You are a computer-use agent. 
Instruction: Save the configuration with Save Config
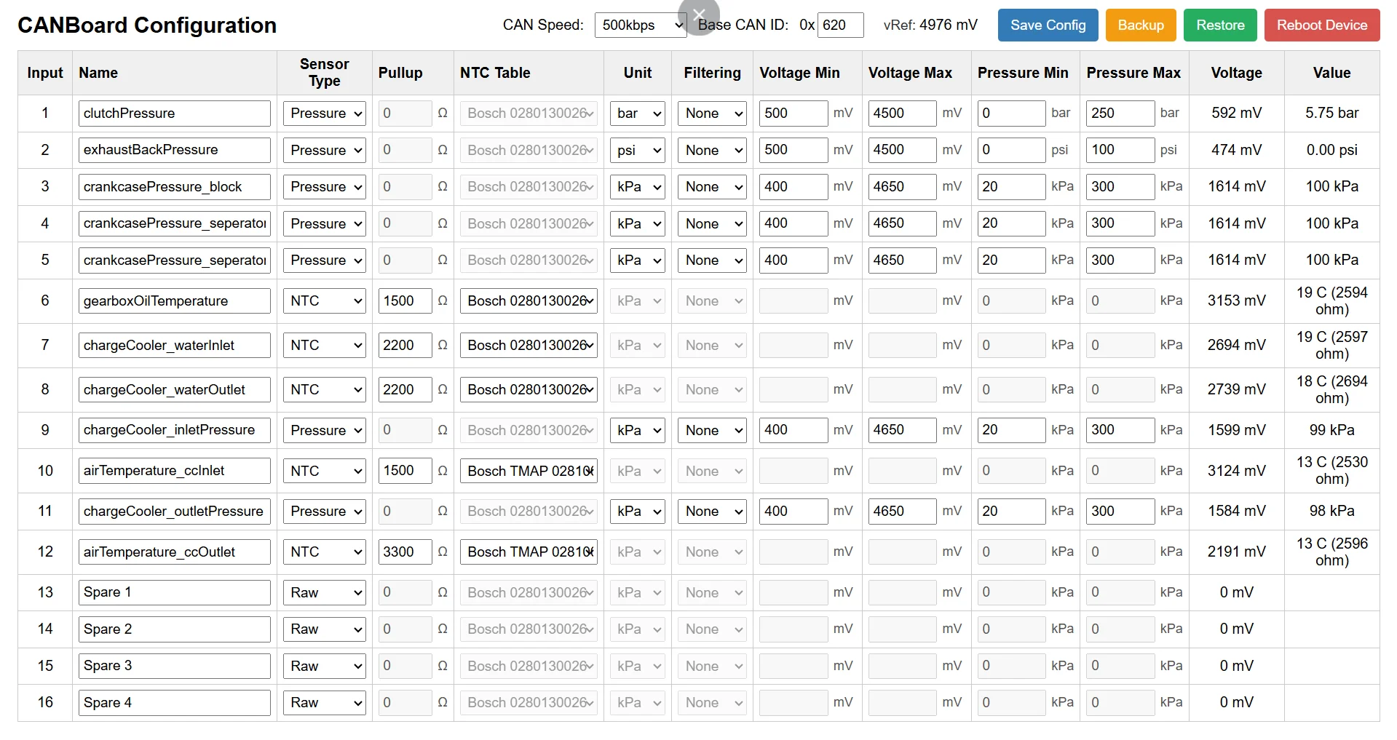click(x=1048, y=25)
